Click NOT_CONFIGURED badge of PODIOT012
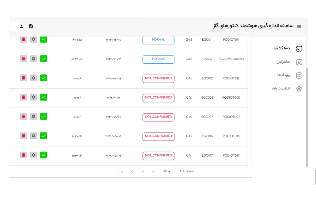The width and height of the screenshot is (316, 197). tap(158, 79)
